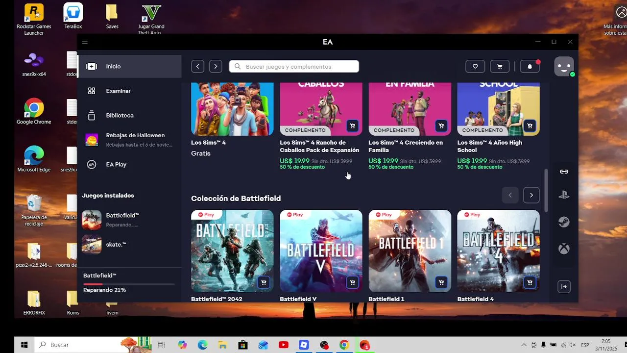Open the wishlist heart icon

click(475, 66)
